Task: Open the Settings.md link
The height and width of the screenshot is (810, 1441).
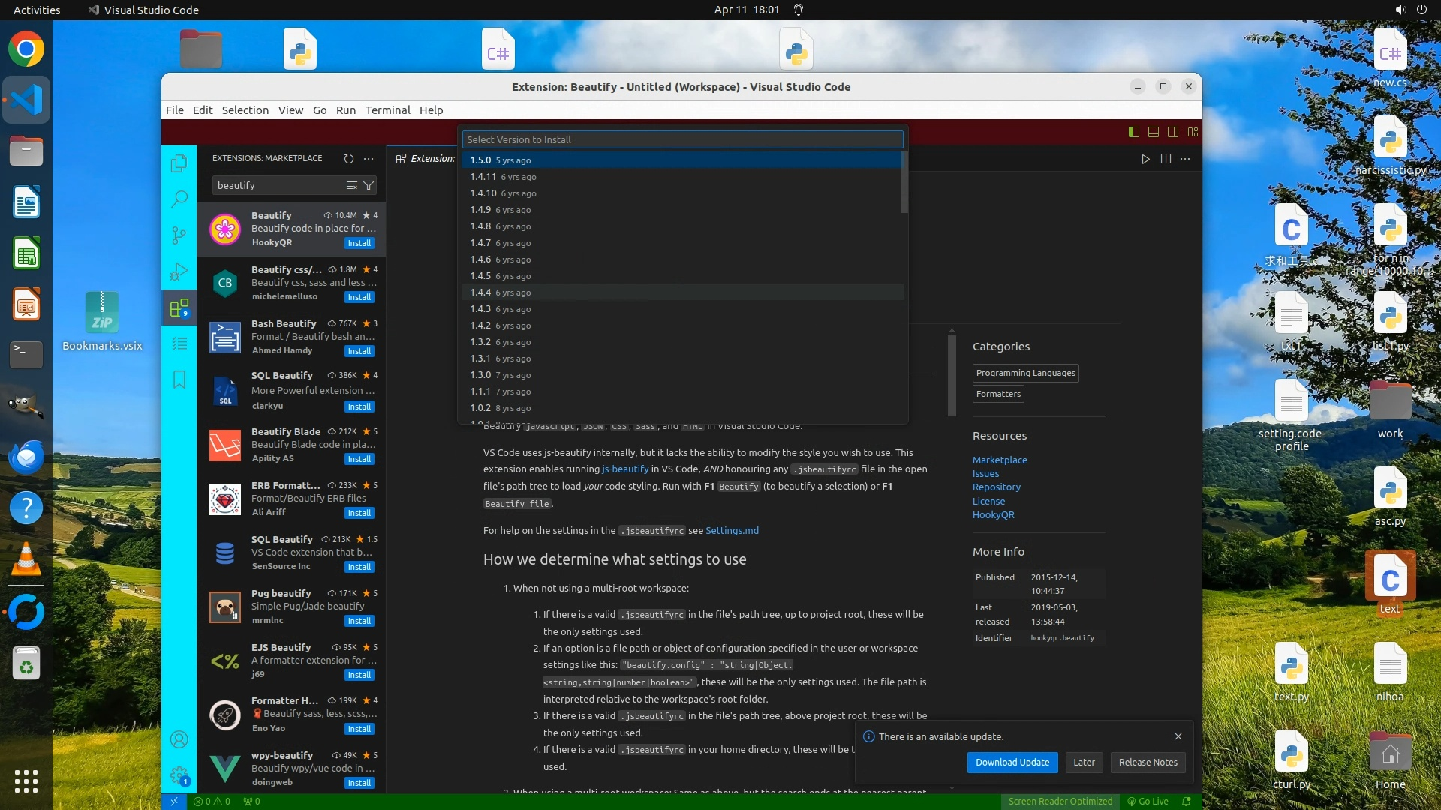Action: 732,530
